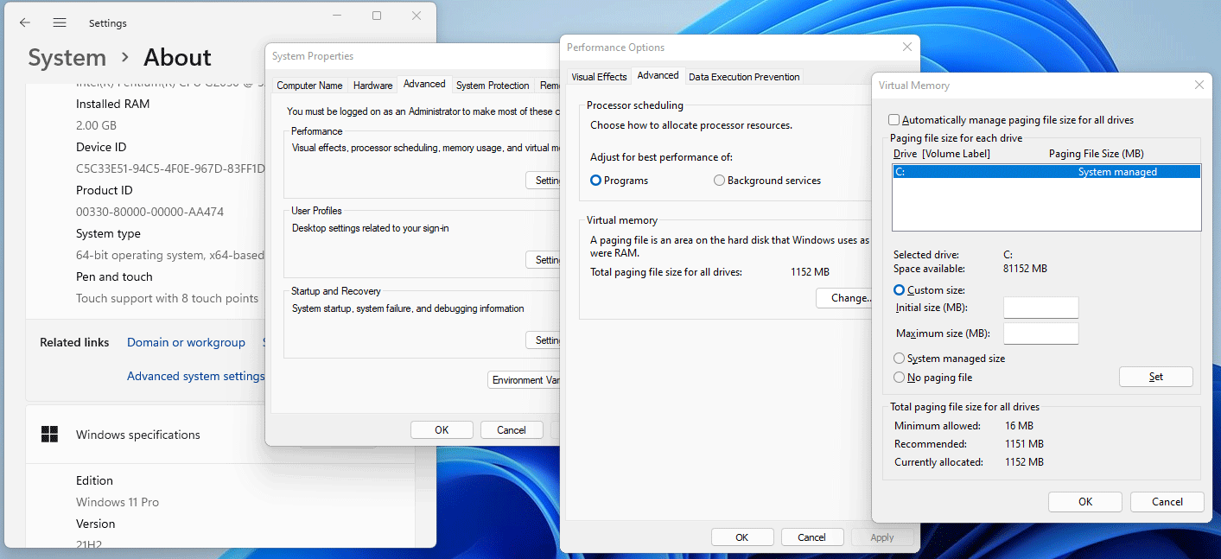This screenshot has height=559, width=1221.
Task: Click Product ID value 00330-80000-00000-AA474
Action: tap(150, 212)
